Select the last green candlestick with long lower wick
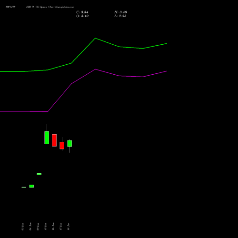 click(x=69, y=144)
